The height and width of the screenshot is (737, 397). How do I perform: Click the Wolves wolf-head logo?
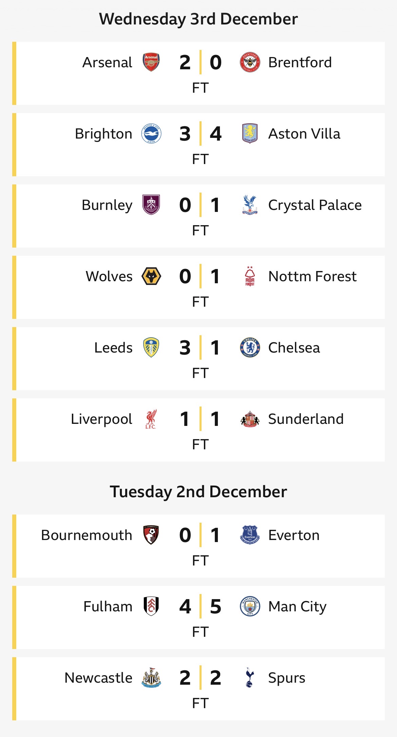point(151,276)
